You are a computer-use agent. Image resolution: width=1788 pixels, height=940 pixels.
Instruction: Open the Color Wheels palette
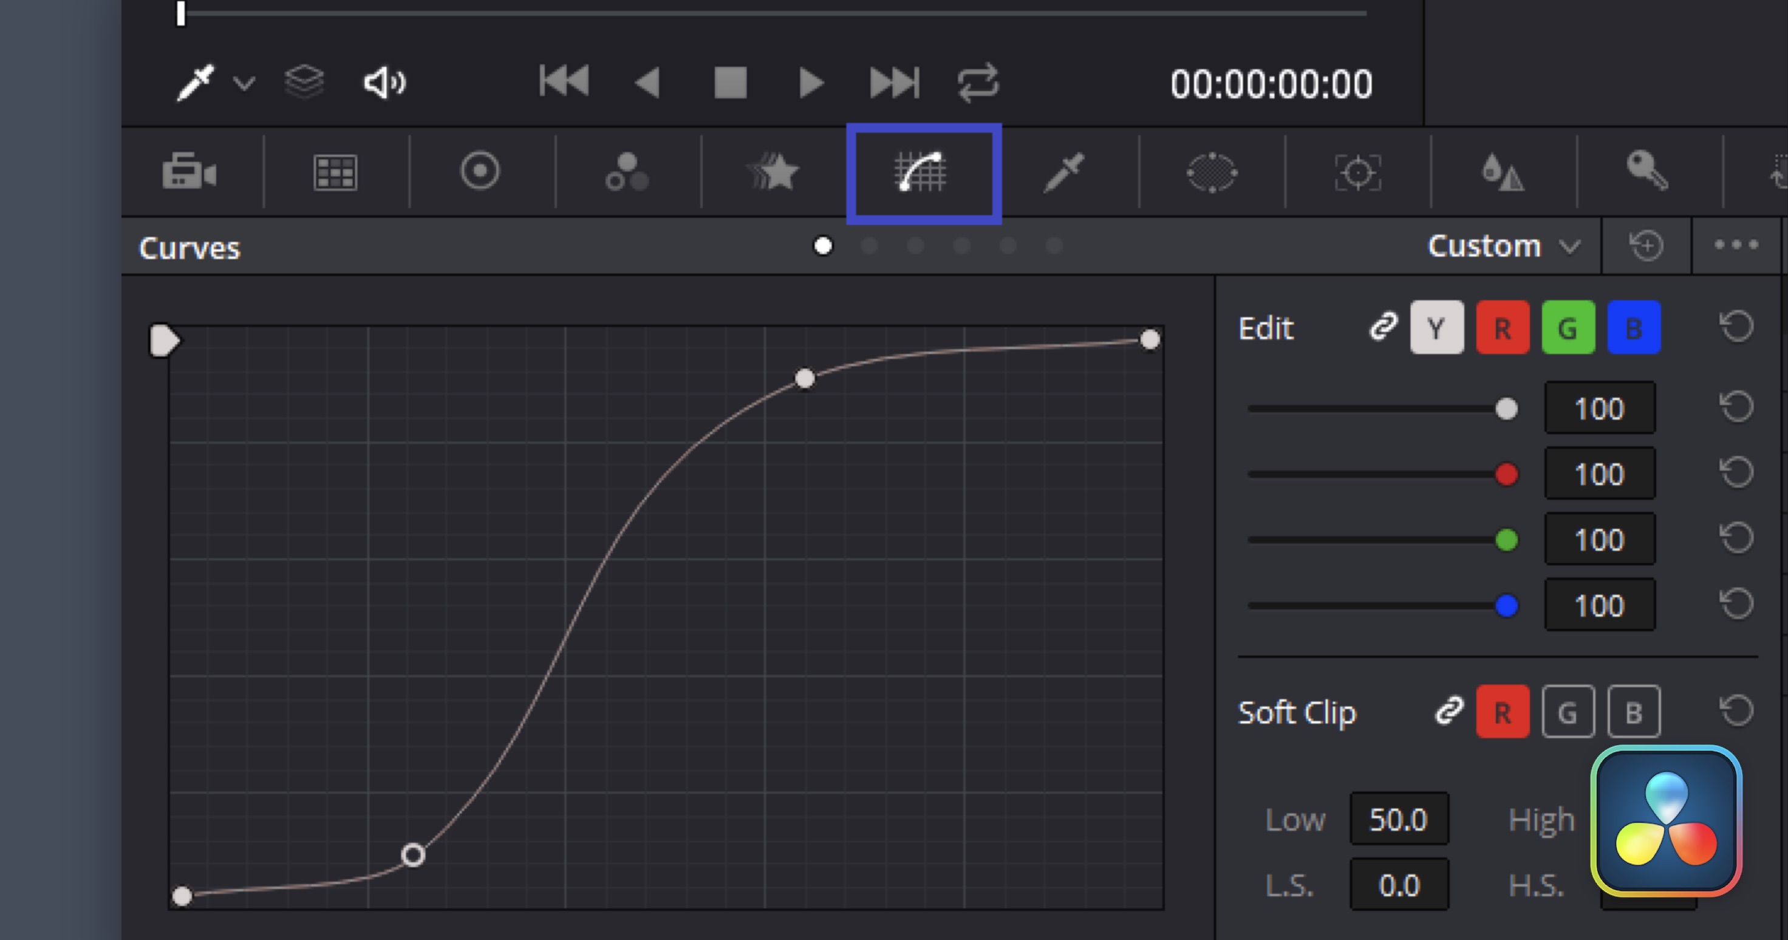(480, 171)
